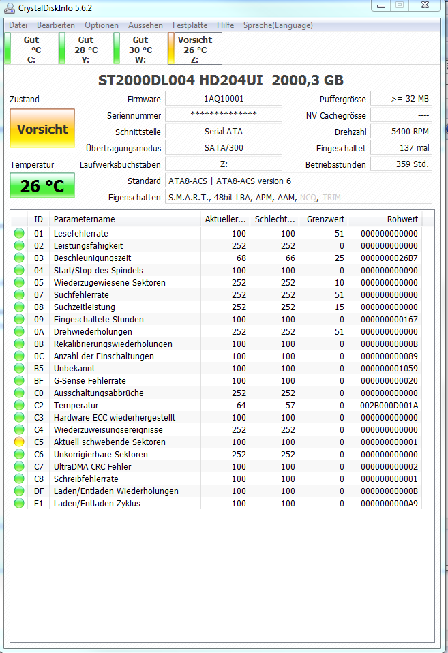The width and height of the screenshot is (448, 653).
Task: Click green status icon for Schreibfehlerrate
Action: 19,479
